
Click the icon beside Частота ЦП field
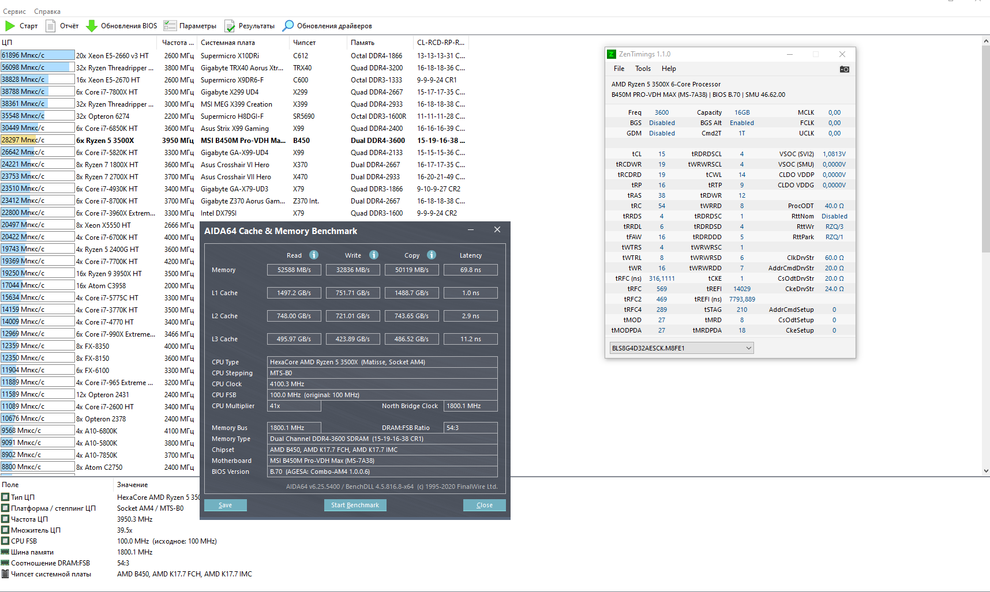[x=5, y=519]
